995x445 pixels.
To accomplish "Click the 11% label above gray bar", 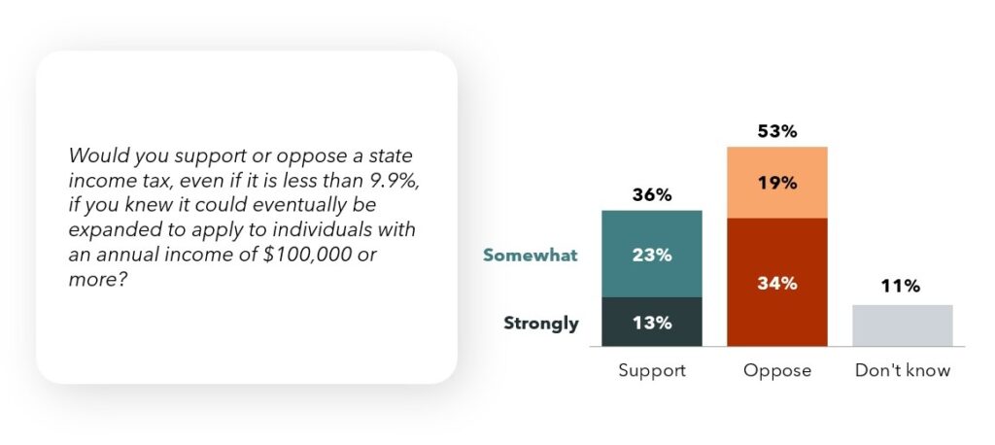I will tap(902, 287).
